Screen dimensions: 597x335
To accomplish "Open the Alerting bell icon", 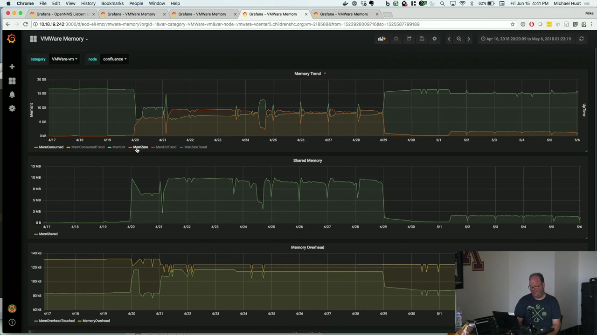I will 12,94.
